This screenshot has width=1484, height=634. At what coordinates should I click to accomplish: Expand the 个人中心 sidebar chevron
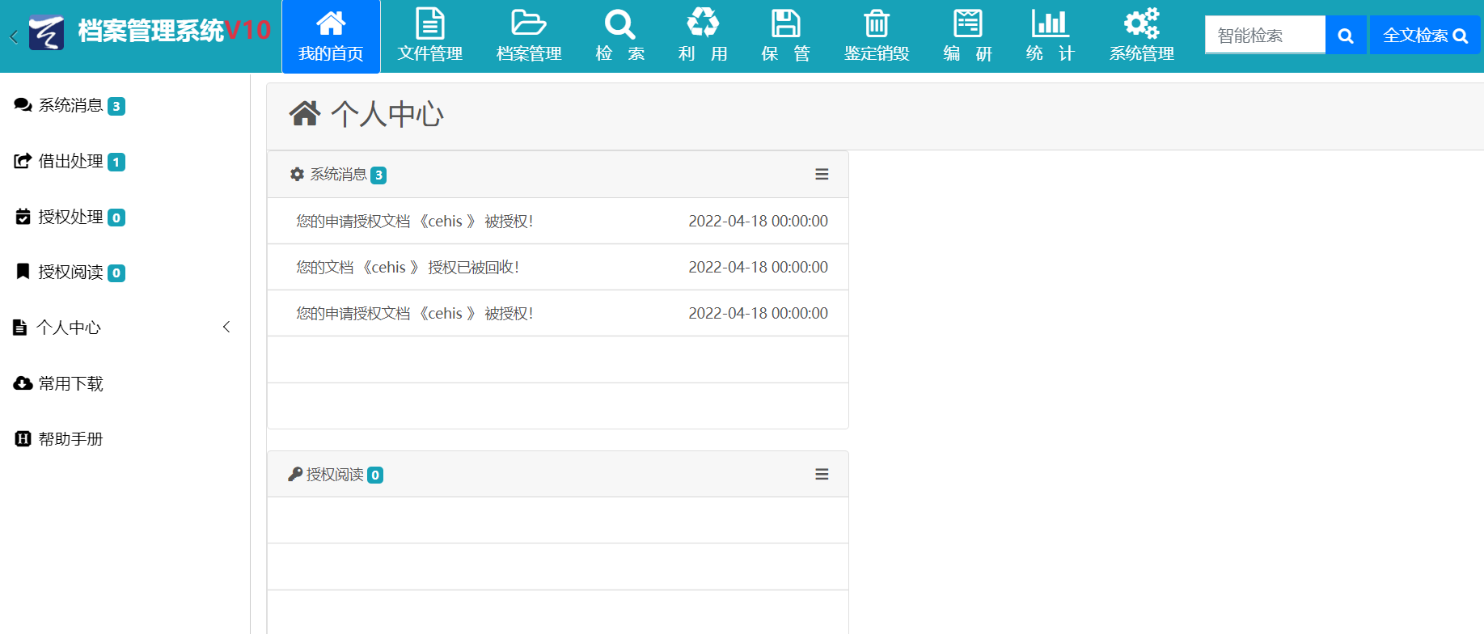point(226,327)
